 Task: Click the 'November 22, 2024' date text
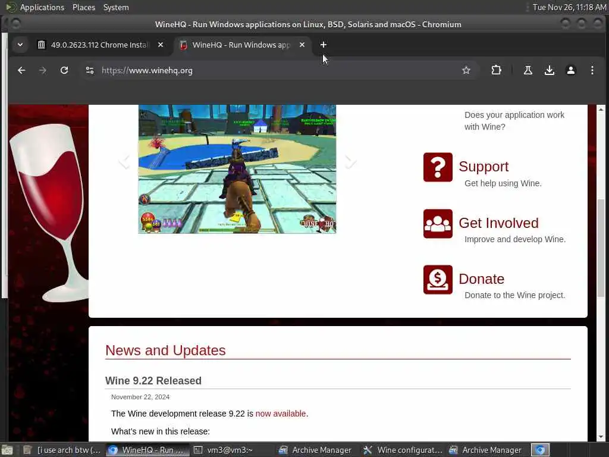pos(140,397)
